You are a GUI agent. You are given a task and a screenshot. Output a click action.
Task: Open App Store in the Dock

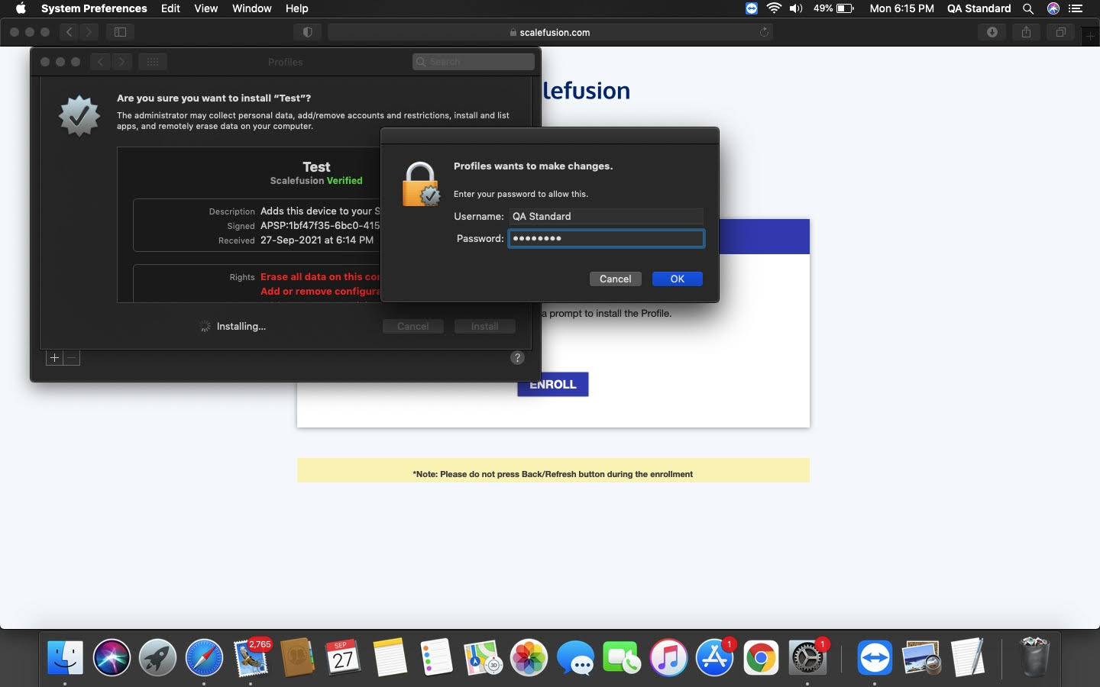715,657
